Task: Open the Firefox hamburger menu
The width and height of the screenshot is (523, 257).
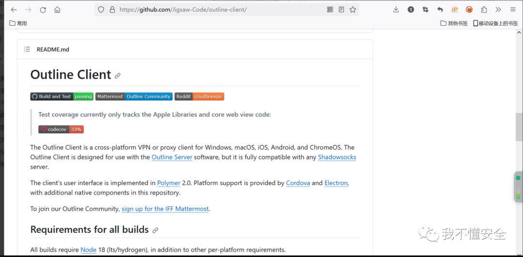Action: point(513,10)
